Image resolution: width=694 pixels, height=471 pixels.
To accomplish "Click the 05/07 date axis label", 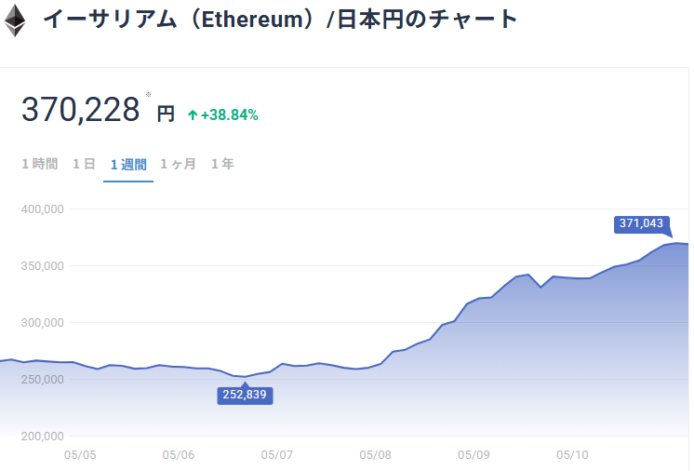I will coord(277,455).
